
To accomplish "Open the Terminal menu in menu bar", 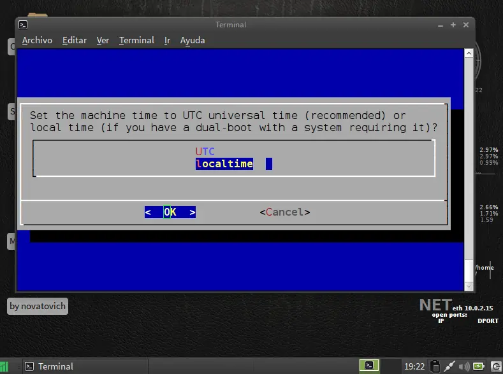I will [136, 40].
